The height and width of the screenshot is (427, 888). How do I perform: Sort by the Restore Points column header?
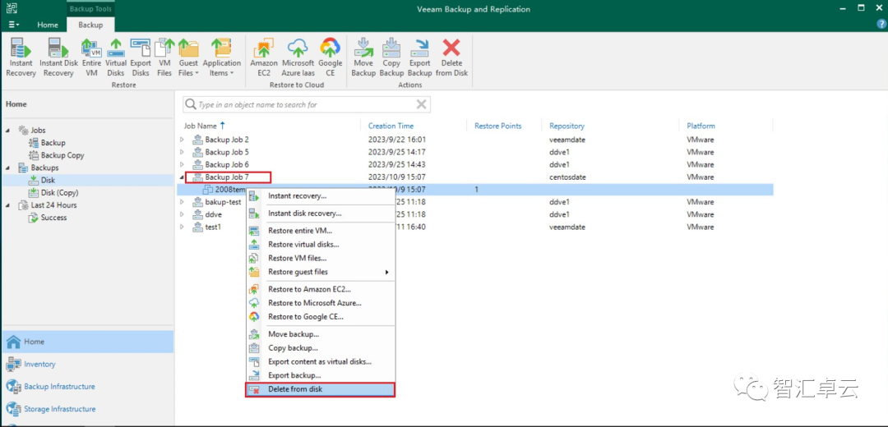[x=497, y=126]
